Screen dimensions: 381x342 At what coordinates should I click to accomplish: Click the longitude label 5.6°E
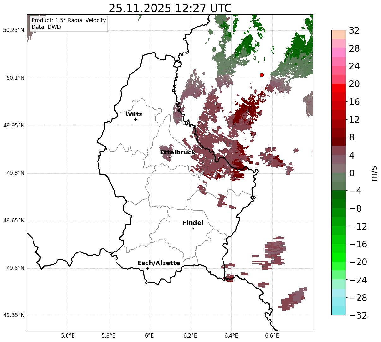point(68,336)
